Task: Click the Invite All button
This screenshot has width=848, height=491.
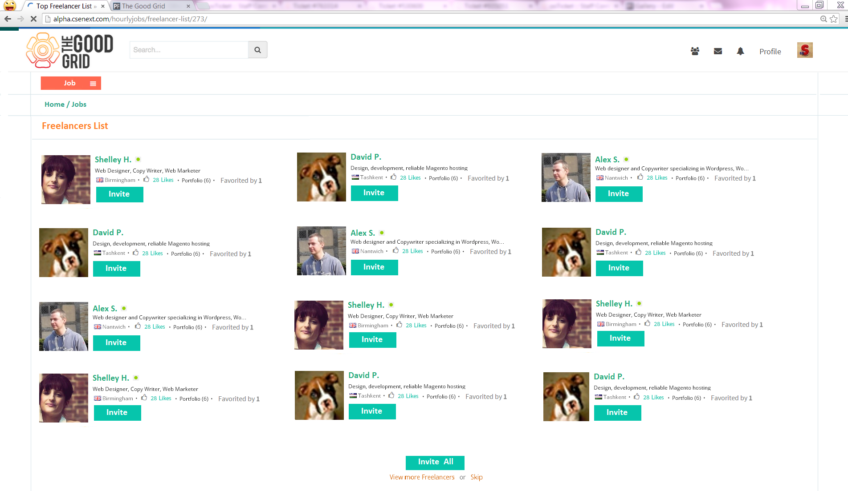Action: [x=435, y=463]
